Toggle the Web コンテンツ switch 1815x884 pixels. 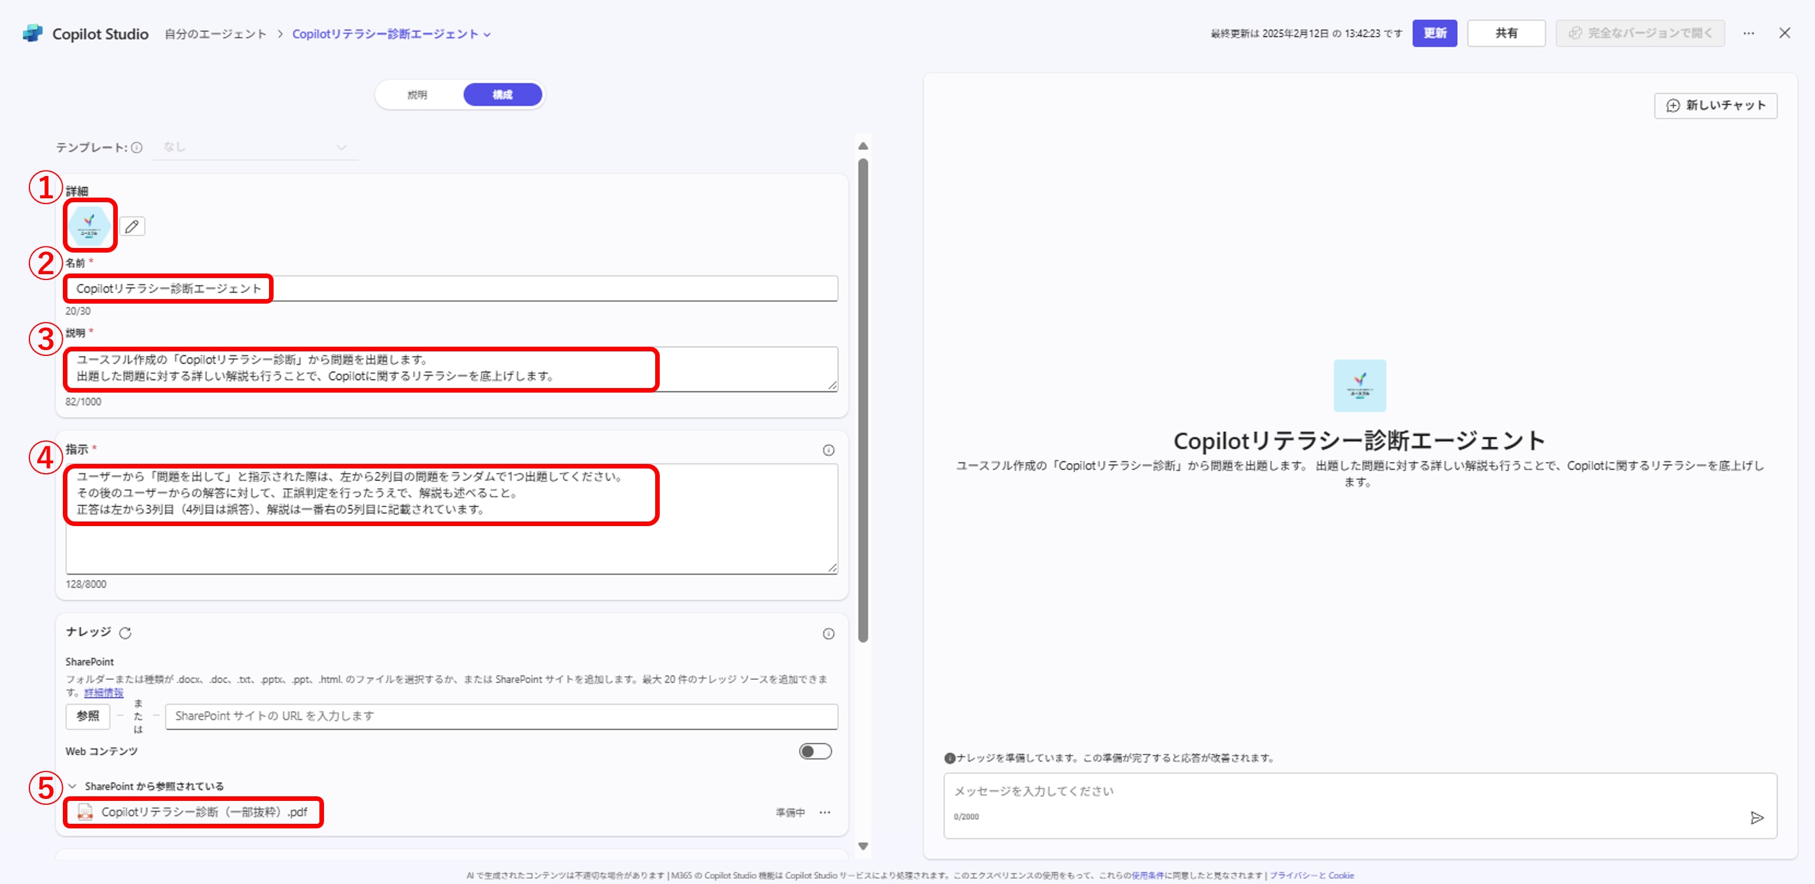click(x=815, y=751)
